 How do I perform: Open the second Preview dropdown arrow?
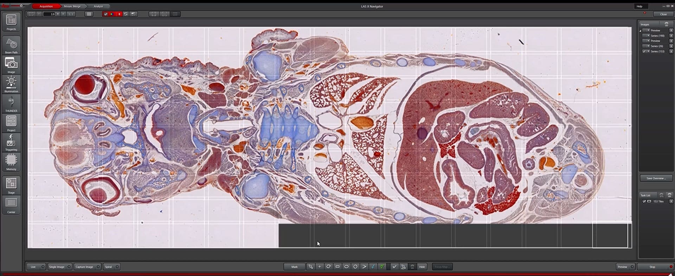648,41
